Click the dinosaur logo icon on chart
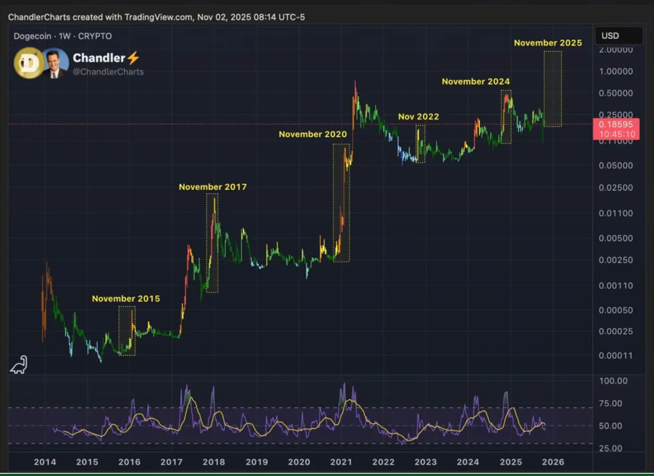 (19, 365)
